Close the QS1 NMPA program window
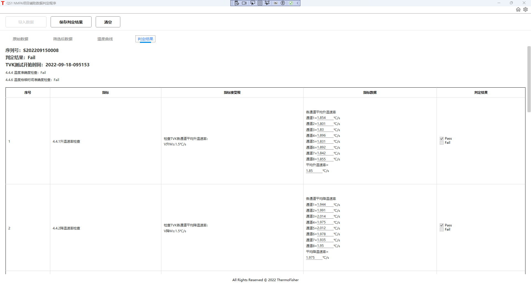This screenshot has width=531, height=285. click(524, 3)
